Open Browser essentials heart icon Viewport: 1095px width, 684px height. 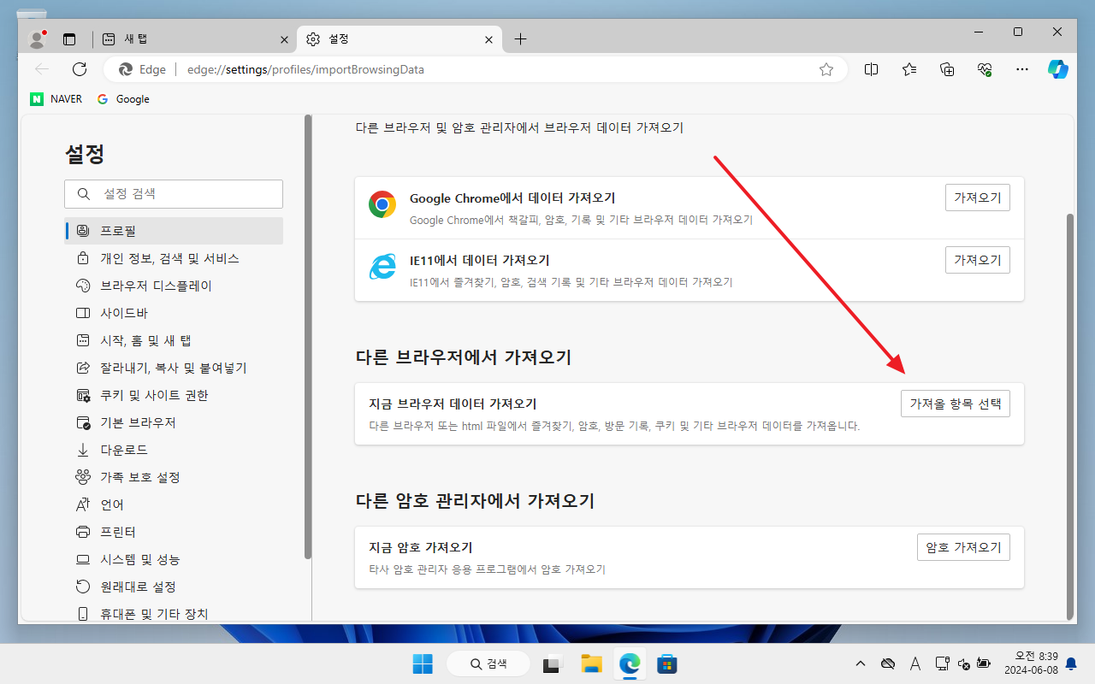point(985,69)
